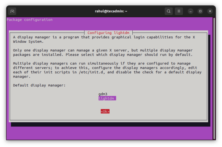
Task: Close the terminal window
Action: tap(210, 11)
